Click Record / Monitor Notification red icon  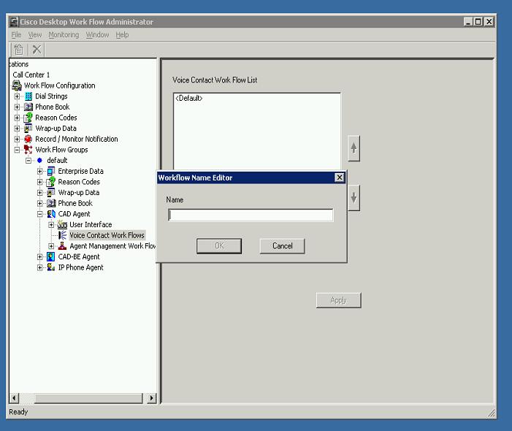click(28, 139)
